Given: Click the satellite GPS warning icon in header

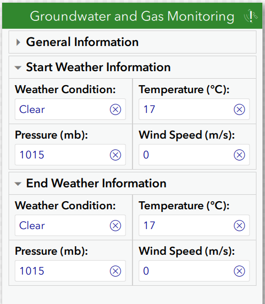Looking at the screenshot, I should click(251, 16).
